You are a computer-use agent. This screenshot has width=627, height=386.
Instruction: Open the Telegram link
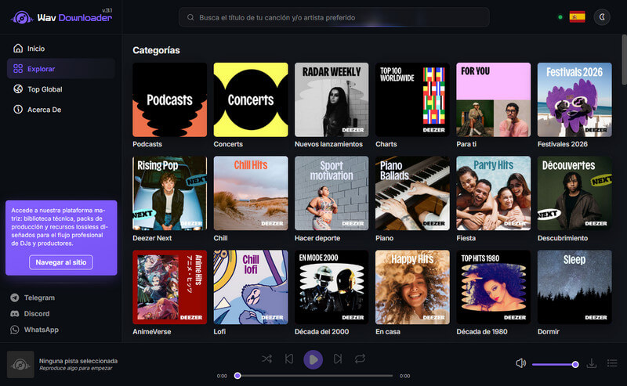coord(33,298)
